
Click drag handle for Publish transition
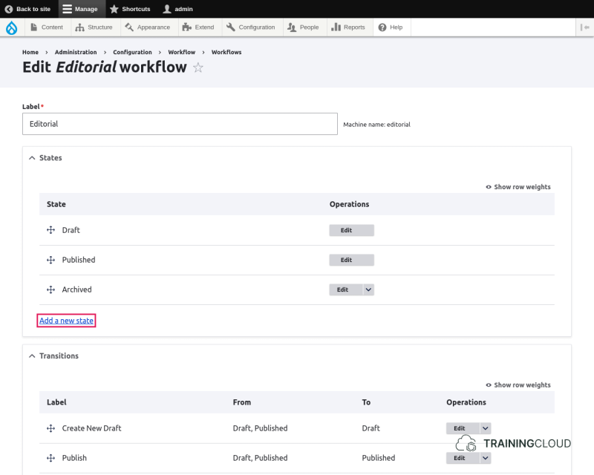(x=50, y=458)
